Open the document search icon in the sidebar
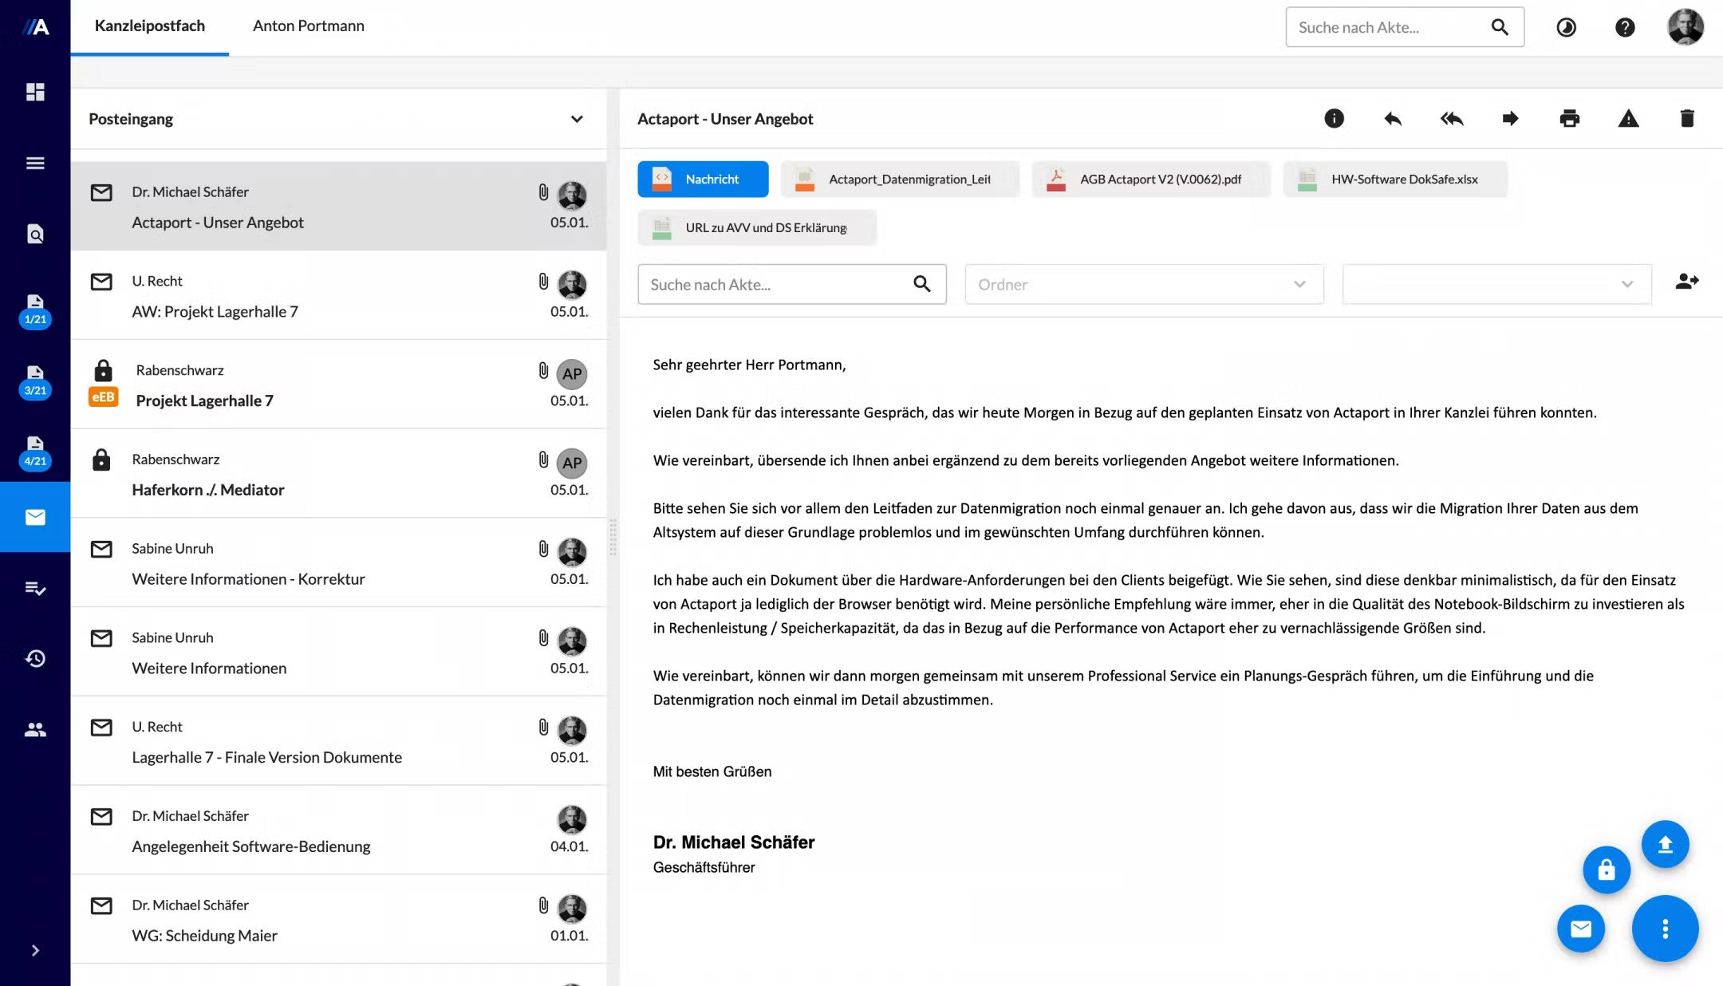1723x986 pixels. click(x=35, y=234)
